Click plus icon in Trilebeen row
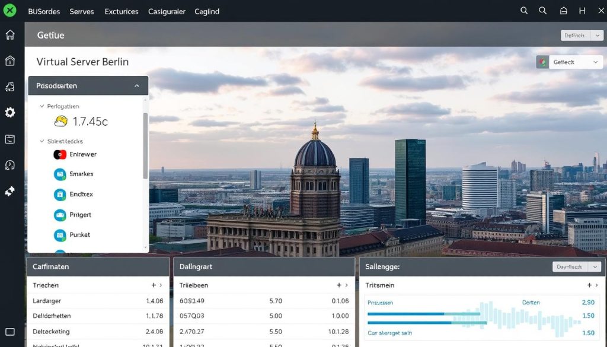This screenshot has height=347, width=607. (x=339, y=285)
